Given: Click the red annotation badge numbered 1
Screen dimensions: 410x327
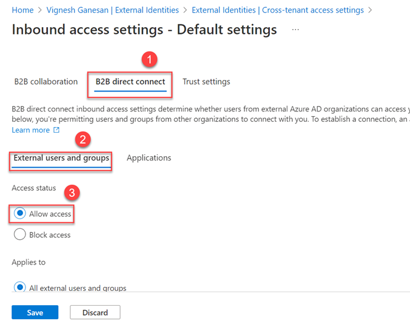Looking at the screenshot, I should [149, 59].
